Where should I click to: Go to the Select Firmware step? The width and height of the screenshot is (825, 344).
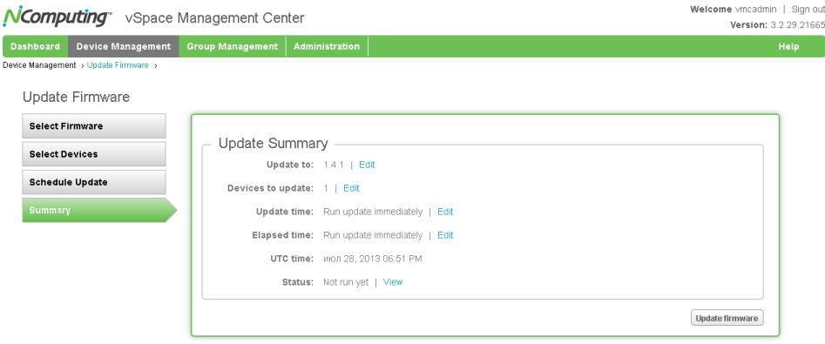tap(94, 126)
